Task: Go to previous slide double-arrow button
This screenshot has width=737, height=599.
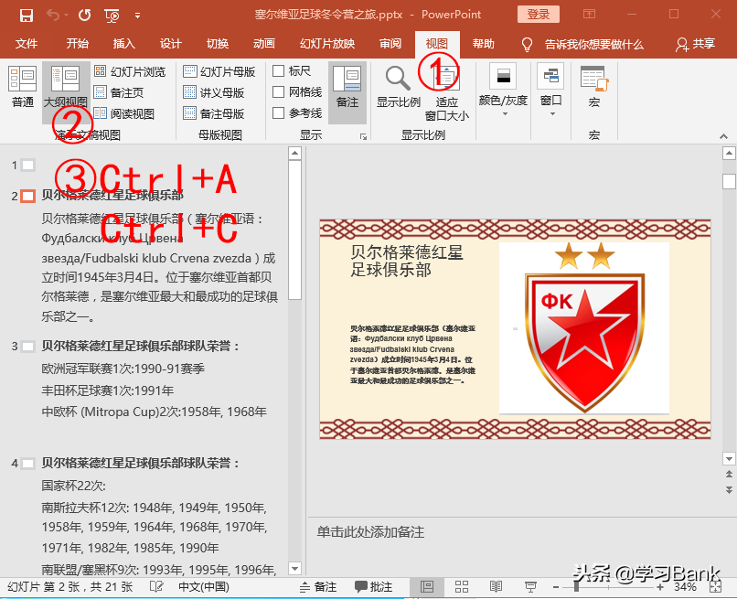Action: [x=729, y=474]
